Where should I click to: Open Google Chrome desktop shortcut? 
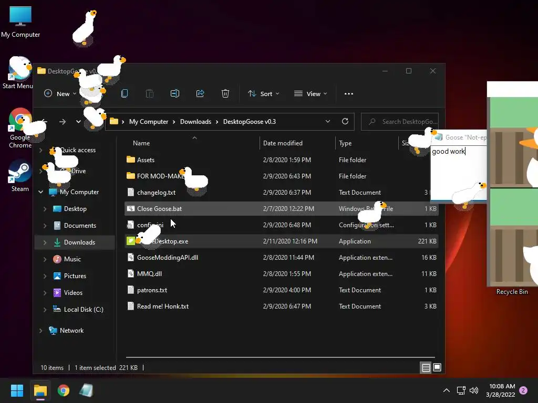pyautogui.click(x=20, y=129)
